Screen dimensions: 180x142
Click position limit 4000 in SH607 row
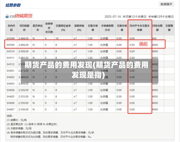pyautogui.click(x=155, y=110)
